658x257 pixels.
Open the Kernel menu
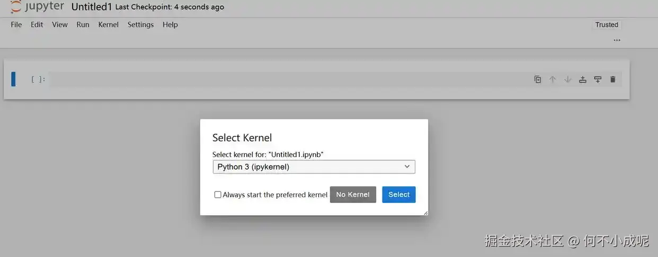109,24
